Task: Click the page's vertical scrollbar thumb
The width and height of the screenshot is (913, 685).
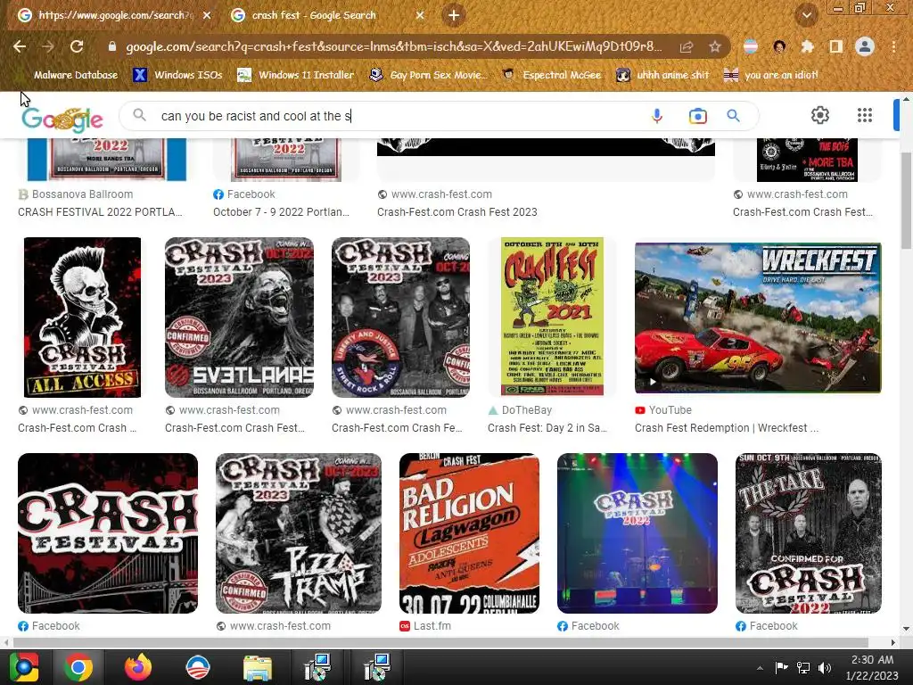Action: pyautogui.click(x=907, y=201)
